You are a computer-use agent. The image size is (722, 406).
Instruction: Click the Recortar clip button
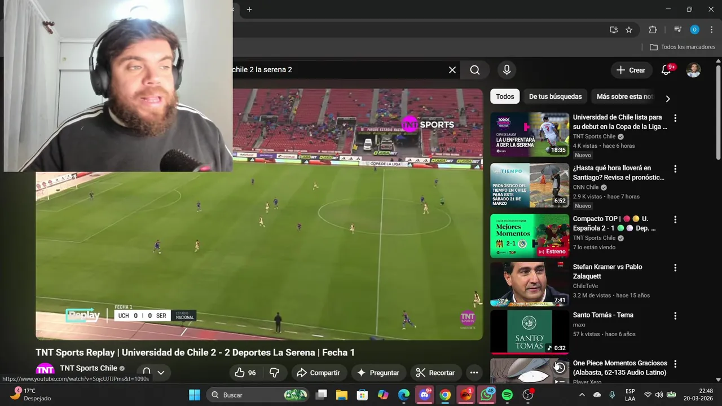pos(435,373)
